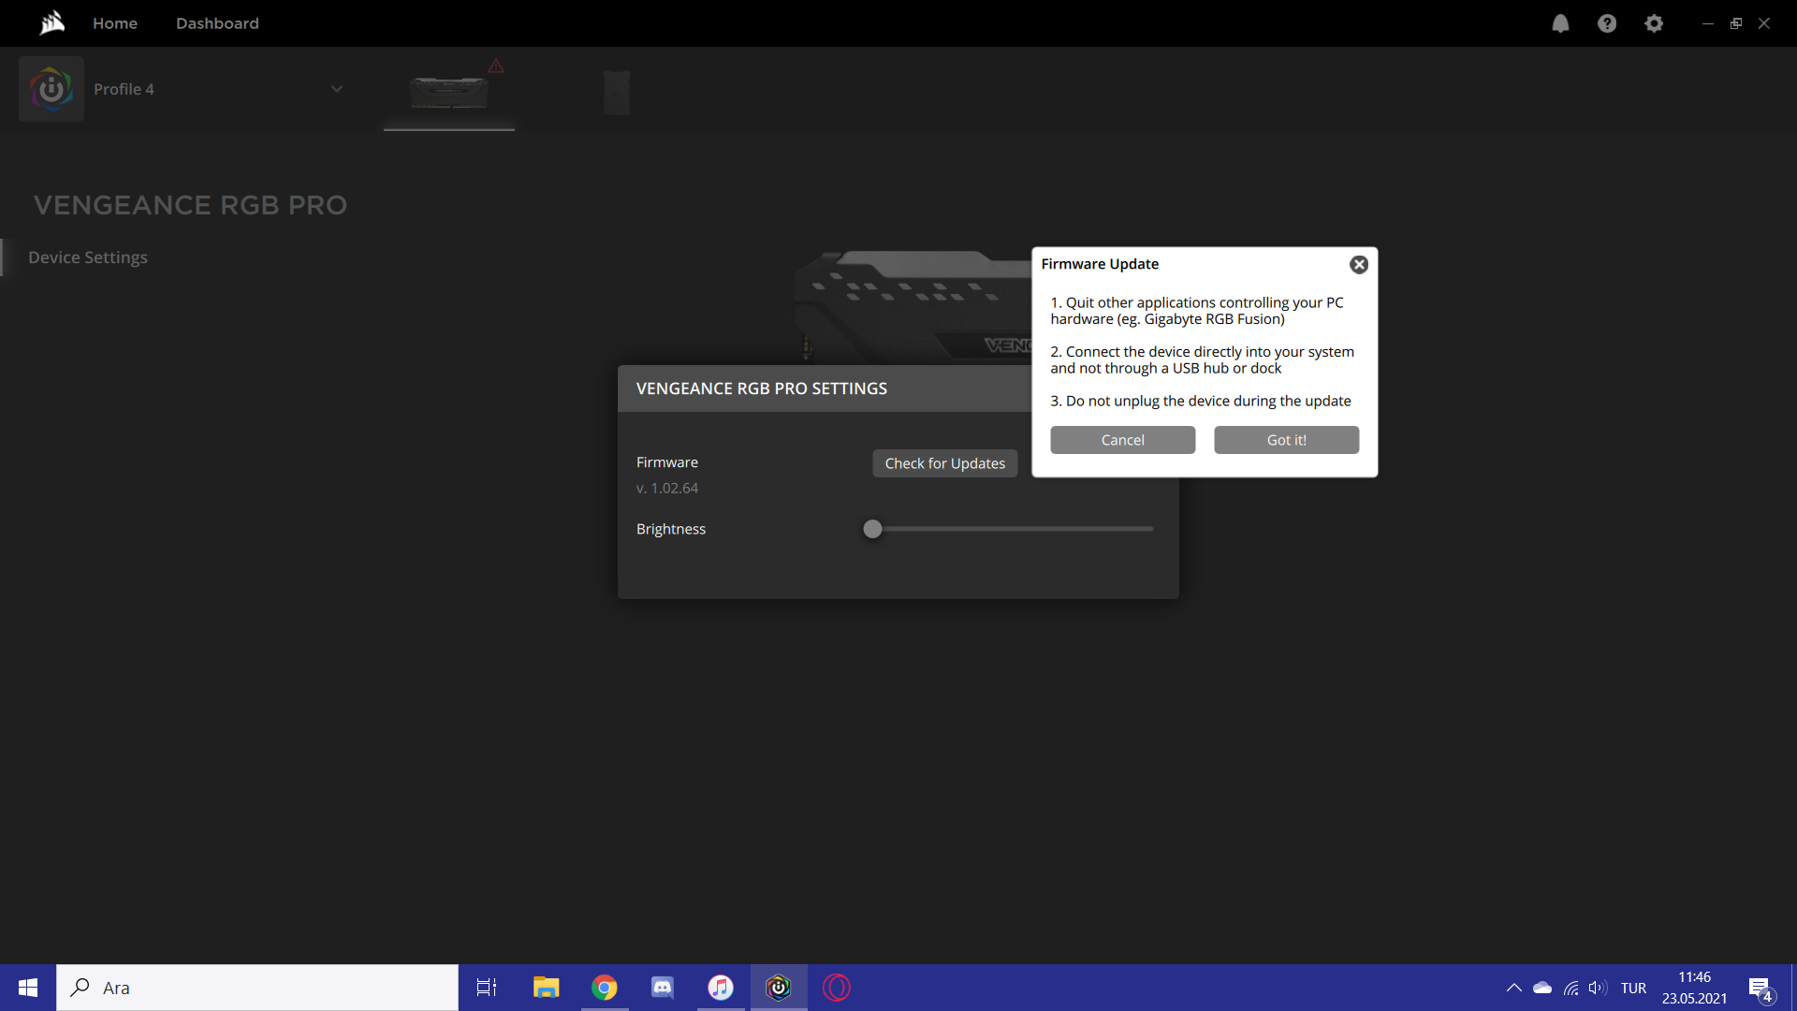Click the red warning triangle on device
Viewport: 1797px width, 1011px height.
click(496, 66)
